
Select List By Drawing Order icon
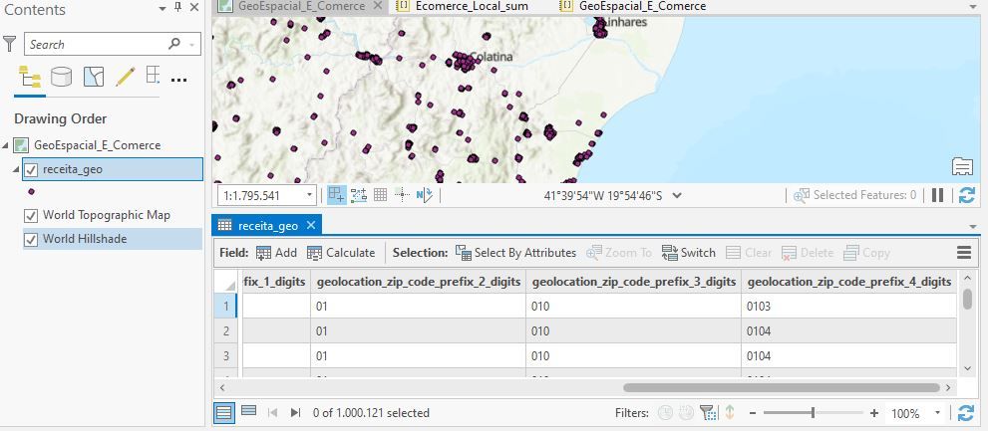pyautogui.click(x=30, y=77)
